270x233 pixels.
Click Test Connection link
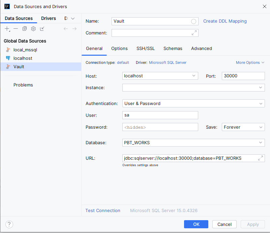coord(103,210)
